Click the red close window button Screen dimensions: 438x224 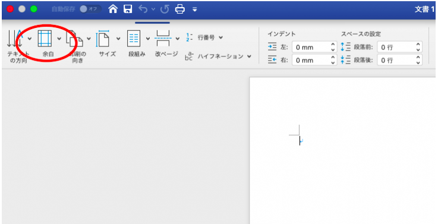[10, 10]
